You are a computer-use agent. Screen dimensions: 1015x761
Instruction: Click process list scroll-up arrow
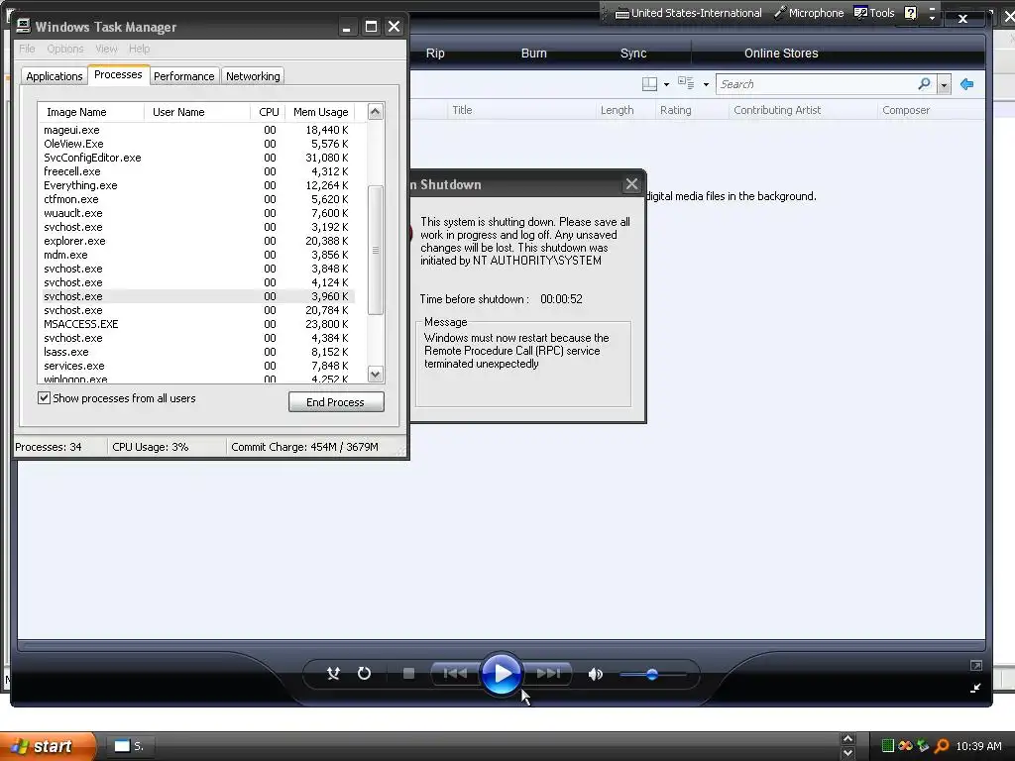376,112
